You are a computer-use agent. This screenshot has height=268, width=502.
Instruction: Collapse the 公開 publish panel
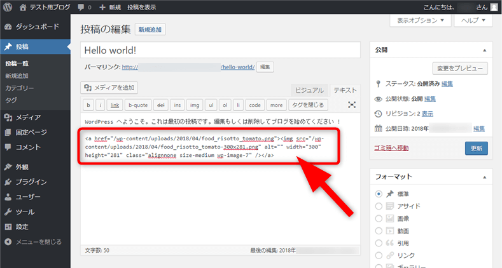[x=484, y=50]
